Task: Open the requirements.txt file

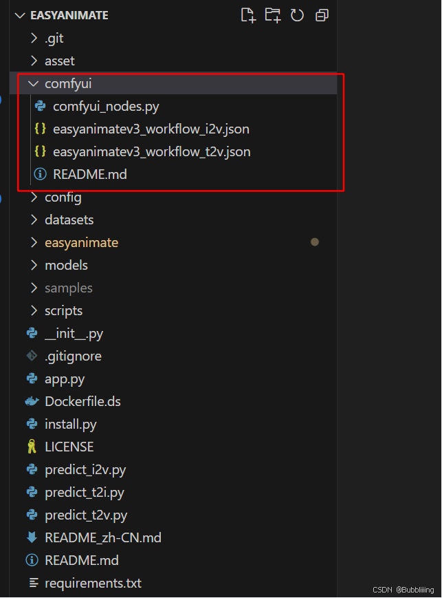Action: click(x=93, y=584)
